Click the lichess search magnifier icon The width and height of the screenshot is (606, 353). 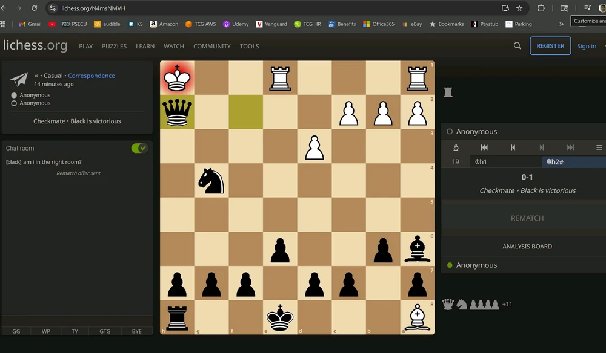[x=517, y=46]
